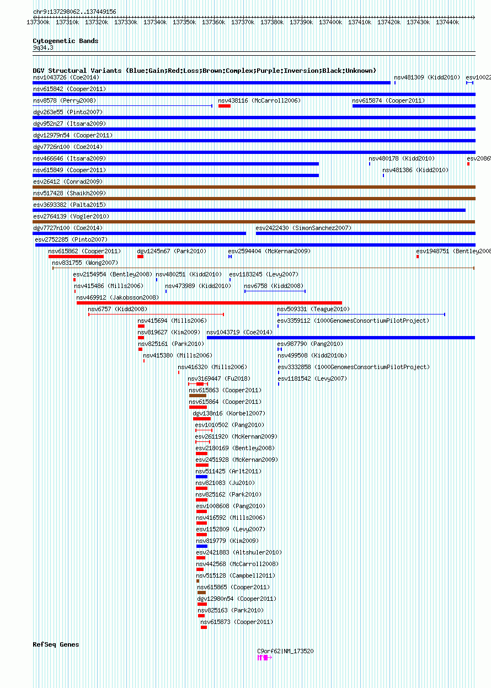Click esv2764139 (Vogler2010) label
This screenshot has height=688, width=491.
tap(71, 216)
